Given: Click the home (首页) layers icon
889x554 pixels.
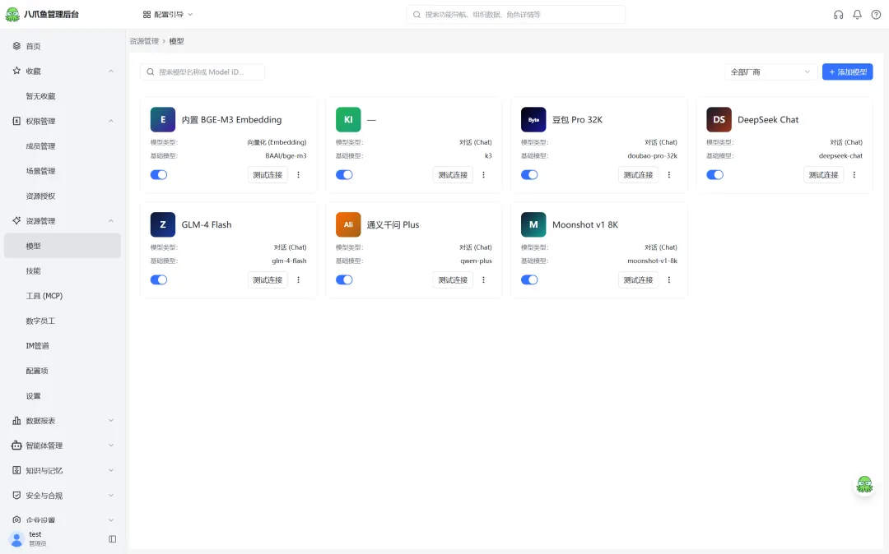Looking at the screenshot, I should coord(16,46).
